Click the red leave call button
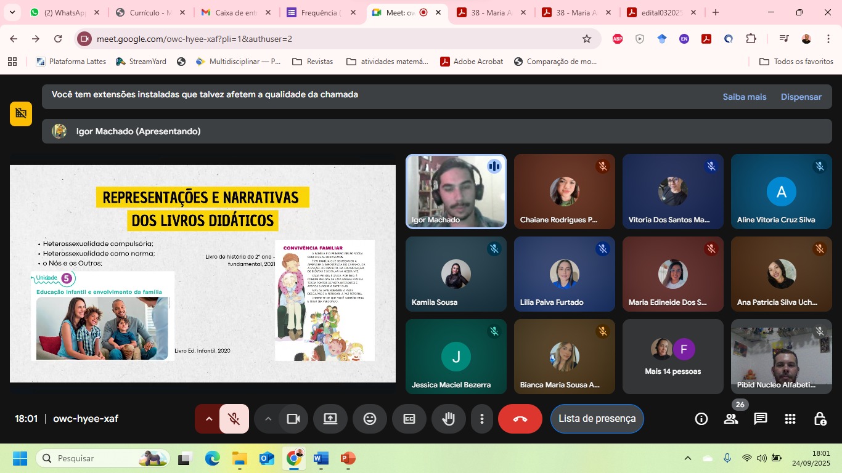Image resolution: width=842 pixels, height=473 pixels. [520, 419]
